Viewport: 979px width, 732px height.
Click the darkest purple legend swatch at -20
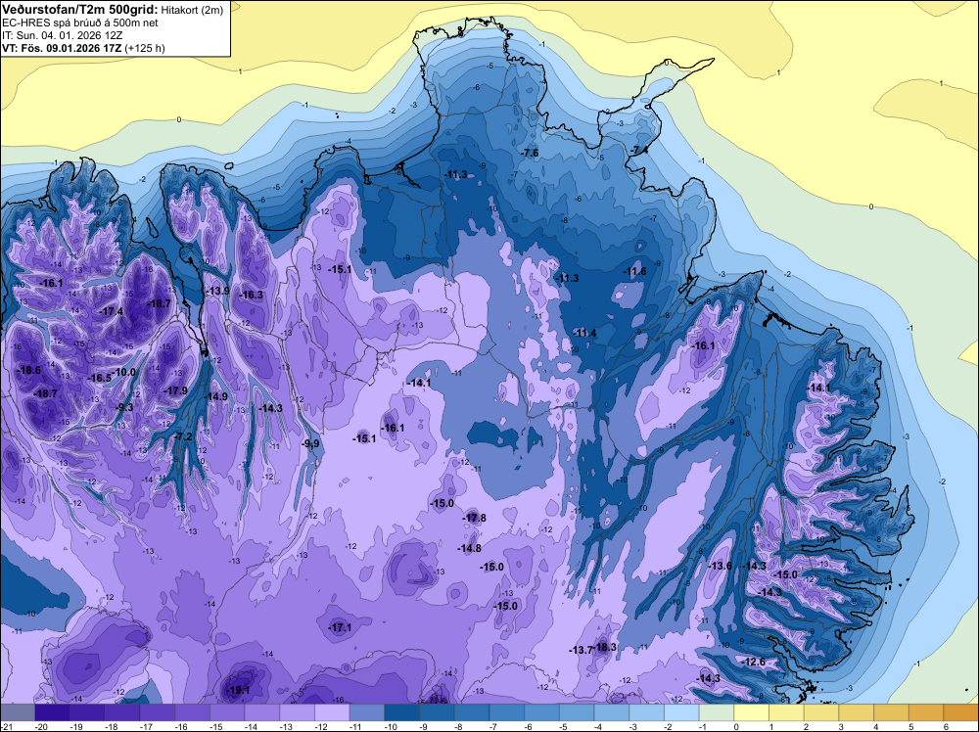[53, 712]
